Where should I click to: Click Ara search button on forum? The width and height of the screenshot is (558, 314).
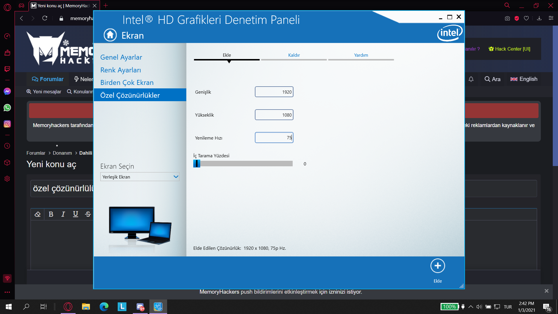click(x=492, y=79)
